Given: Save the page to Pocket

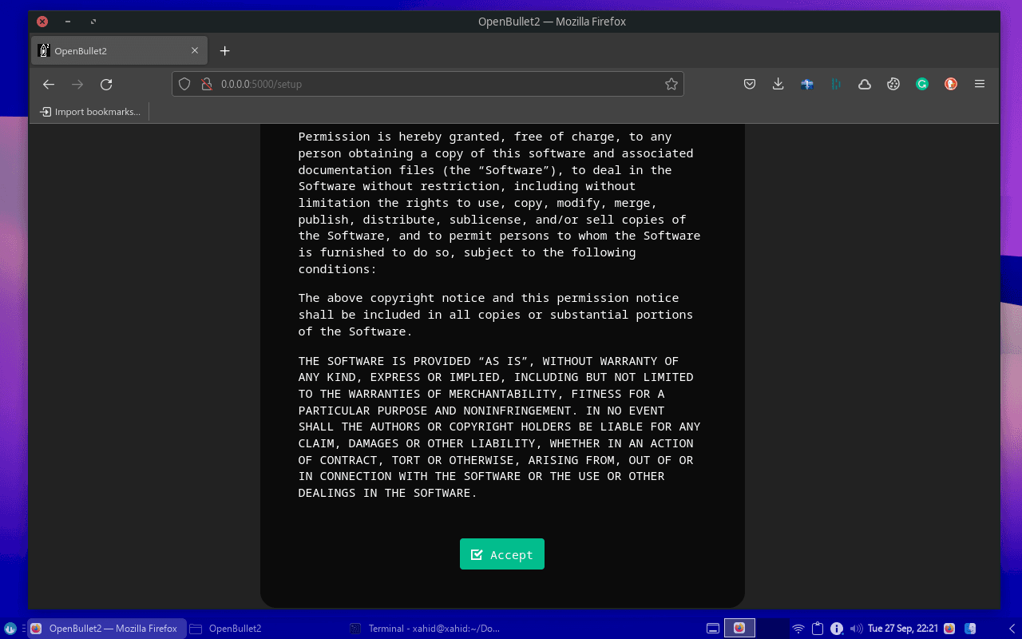Looking at the screenshot, I should 749,84.
